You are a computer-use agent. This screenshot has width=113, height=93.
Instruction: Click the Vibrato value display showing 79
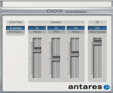coord(37,28)
